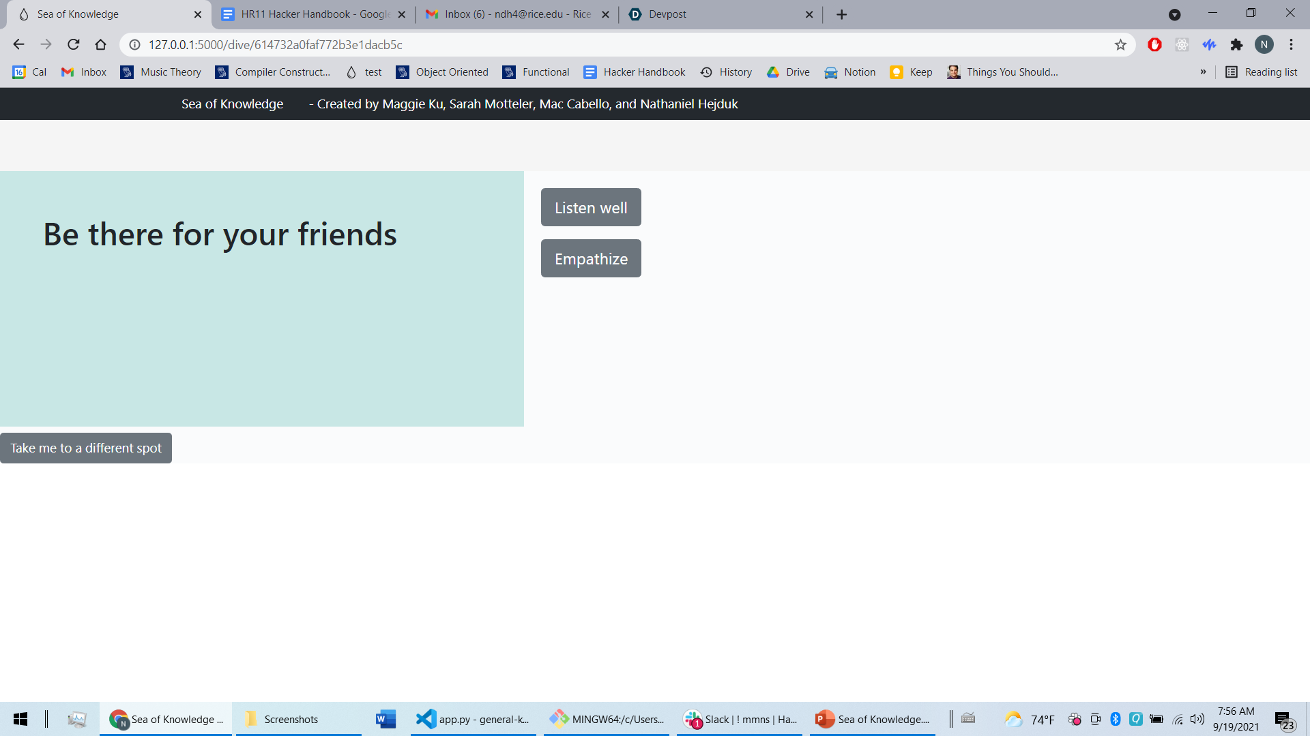Click the Empathize button
Screen dimensions: 1310x736
click(591, 258)
